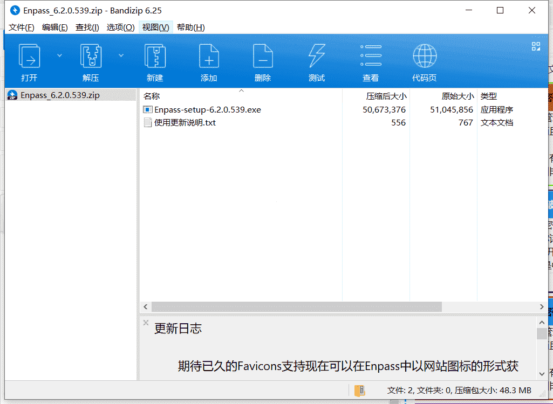
Task: Select the 使用更新说明.txt file row
Action: pyautogui.click(x=344, y=123)
